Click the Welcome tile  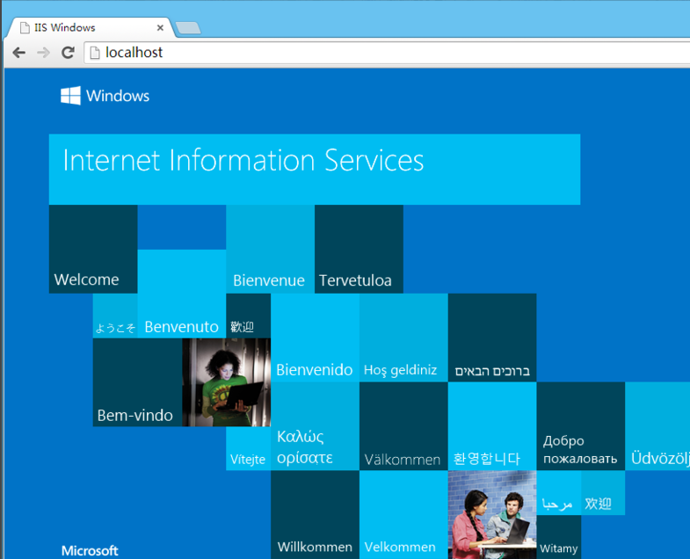click(x=92, y=249)
